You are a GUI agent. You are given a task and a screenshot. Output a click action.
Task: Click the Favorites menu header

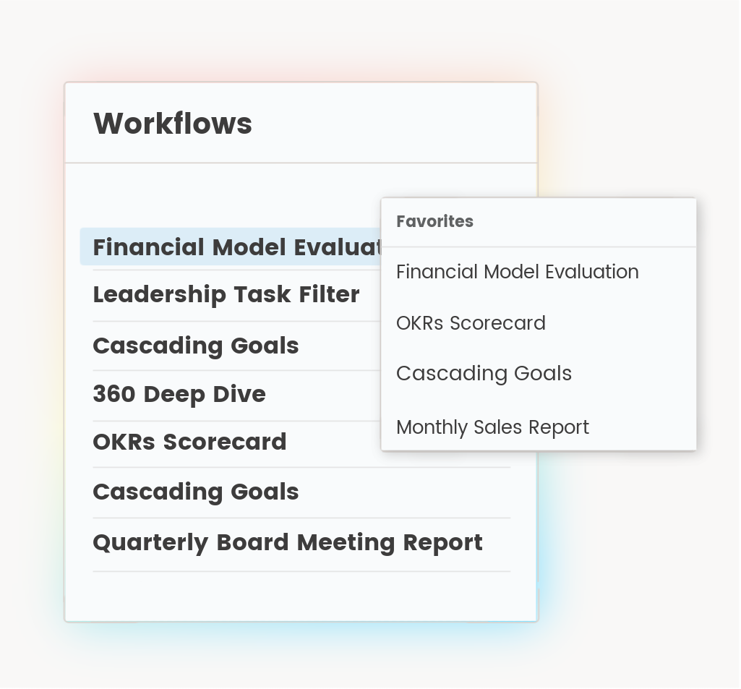click(x=434, y=221)
